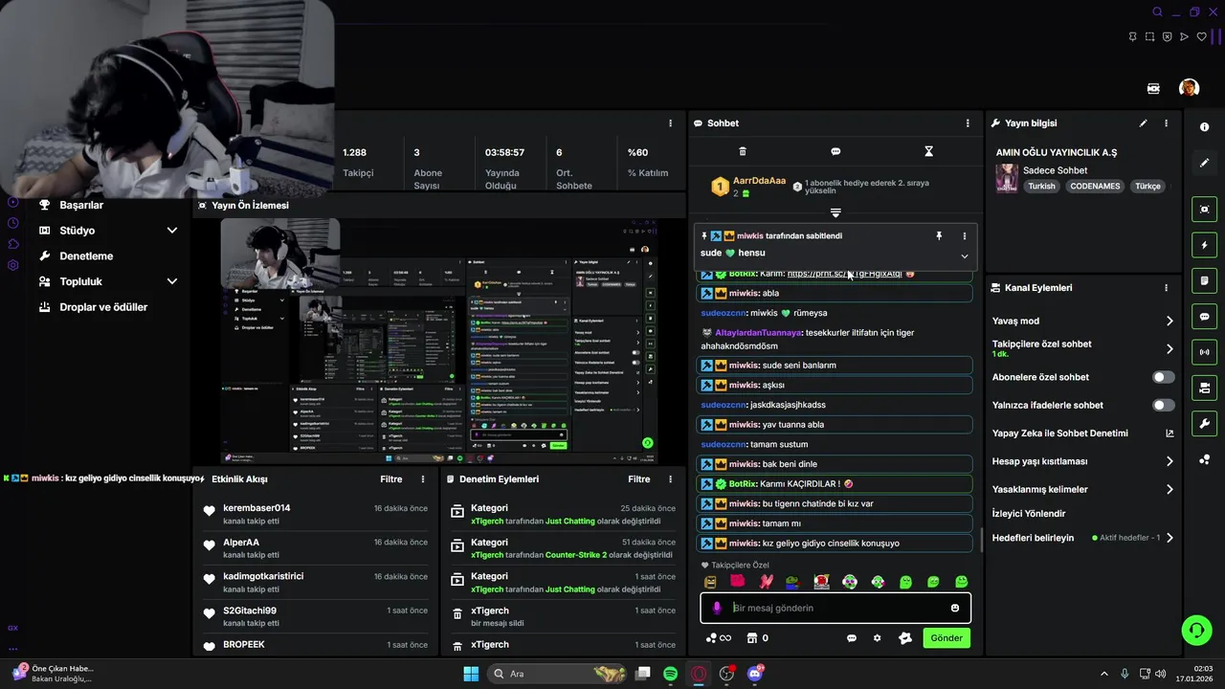Image resolution: width=1225 pixels, height=689 pixels.
Task: Toggle Abonelere özel sohbet switch
Action: pos(1164,377)
